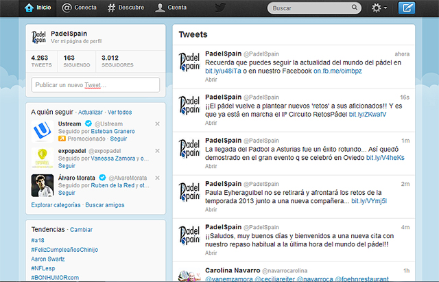The image size is (439, 282).
Task: Click the Publicar un nuevo Tweet box
Action: (95, 85)
